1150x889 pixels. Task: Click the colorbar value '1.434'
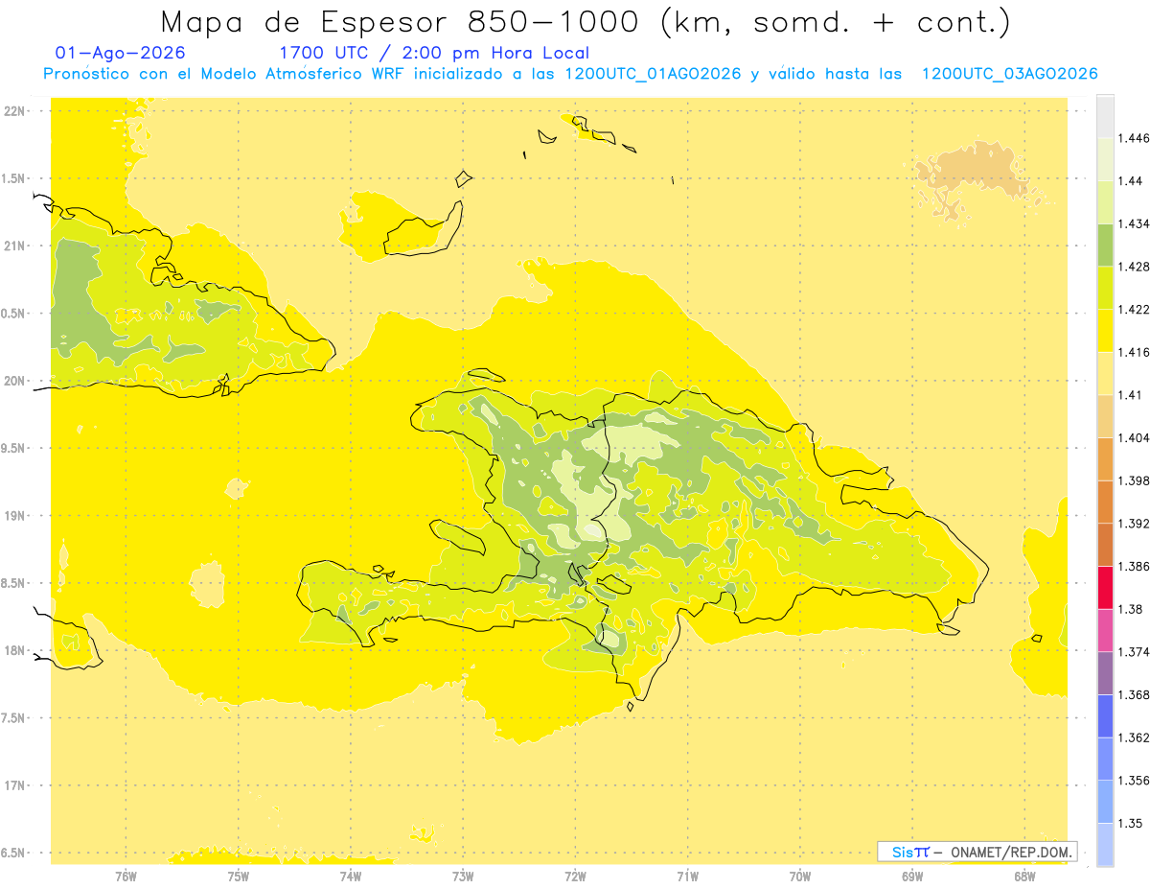point(1134,223)
